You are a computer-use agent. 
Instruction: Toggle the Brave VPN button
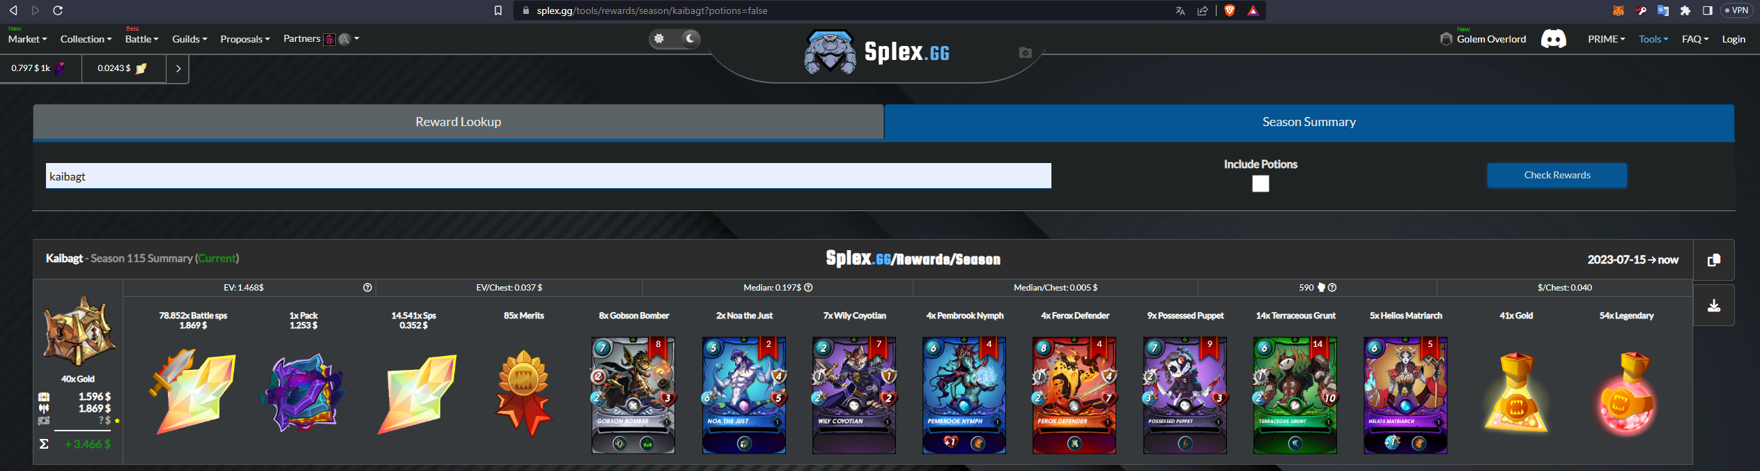pyautogui.click(x=1736, y=10)
